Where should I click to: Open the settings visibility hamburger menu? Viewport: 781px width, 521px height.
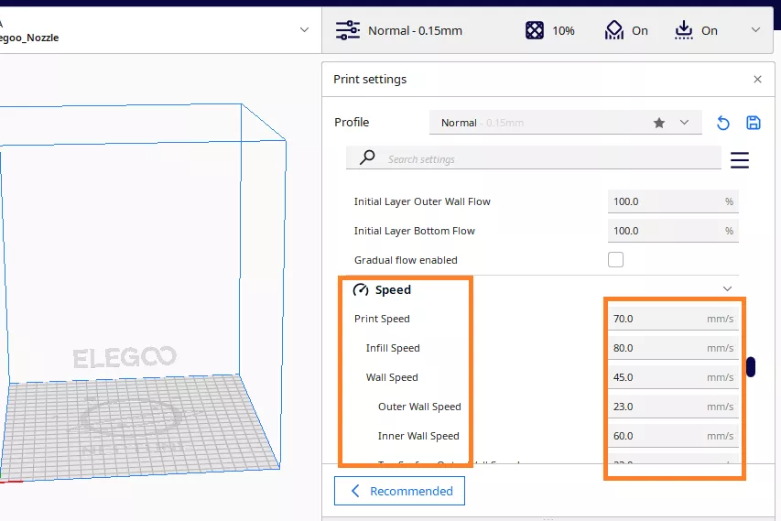pyautogui.click(x=740, y=161)
